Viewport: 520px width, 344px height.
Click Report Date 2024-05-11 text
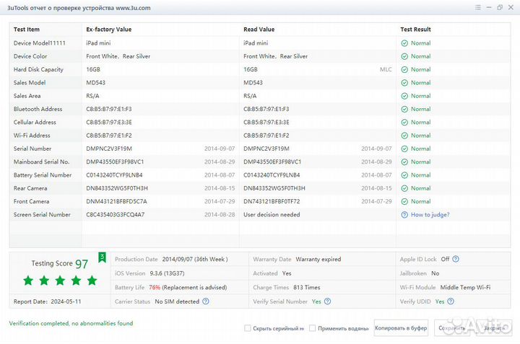47,301
